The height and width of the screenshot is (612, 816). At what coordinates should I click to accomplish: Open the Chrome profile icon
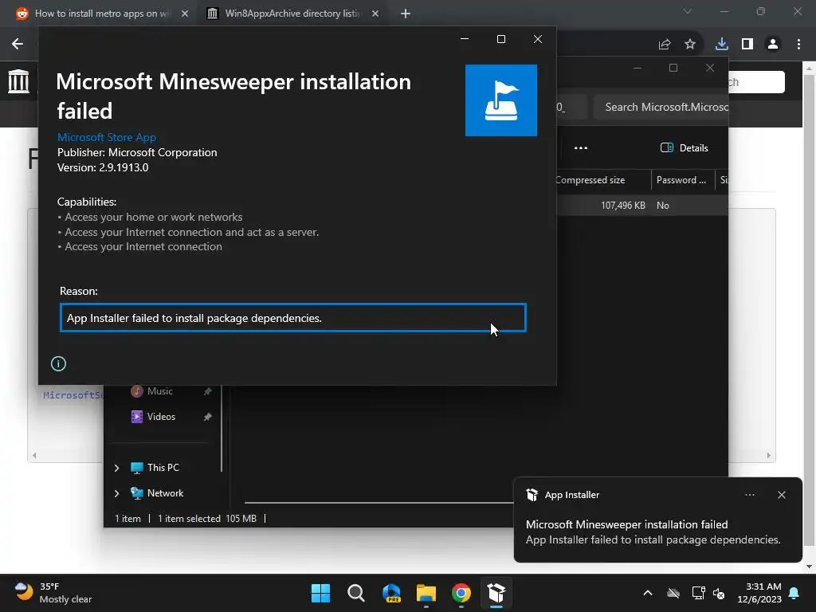click(773, 45)
